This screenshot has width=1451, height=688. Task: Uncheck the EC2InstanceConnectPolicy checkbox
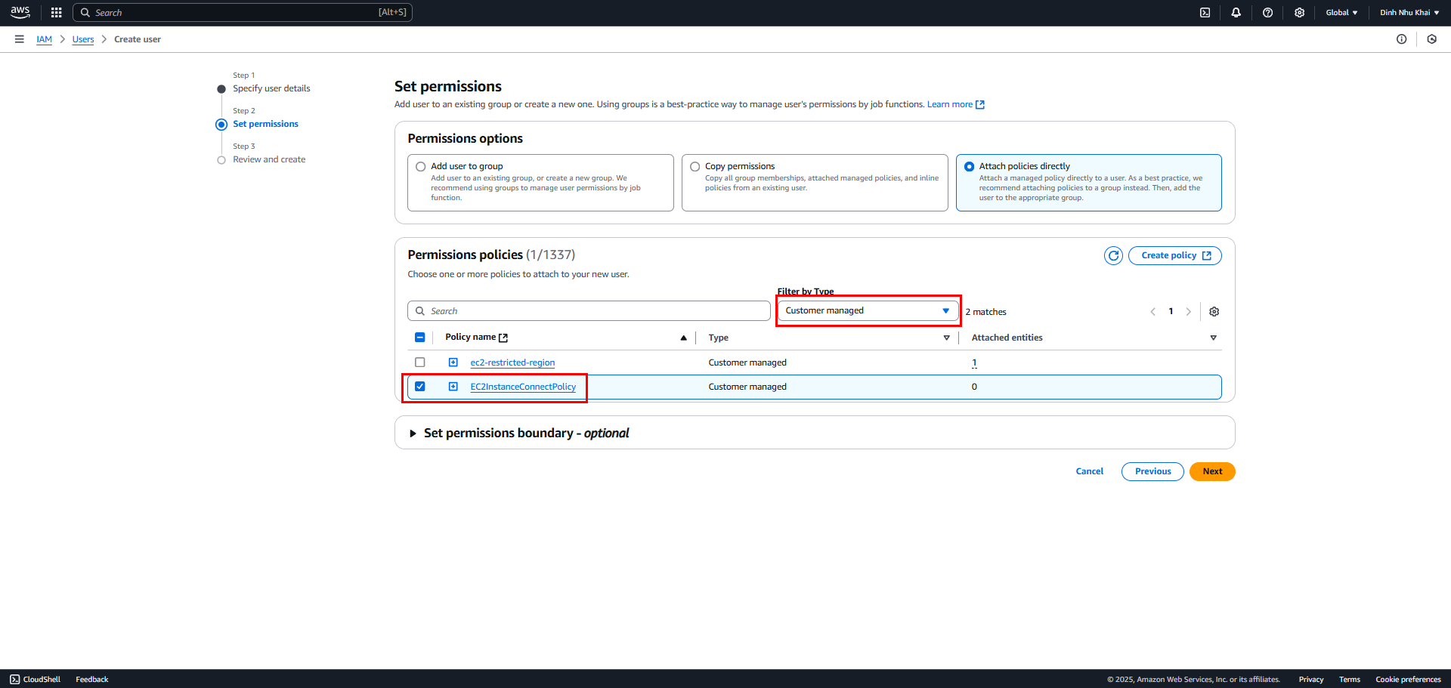420,387
